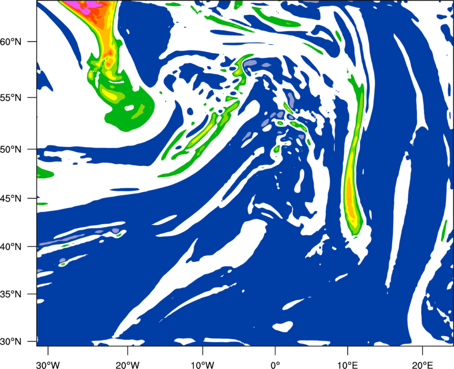Click the 0° longitude label
The width and height of the screenshot is (454, 369).
275,365
